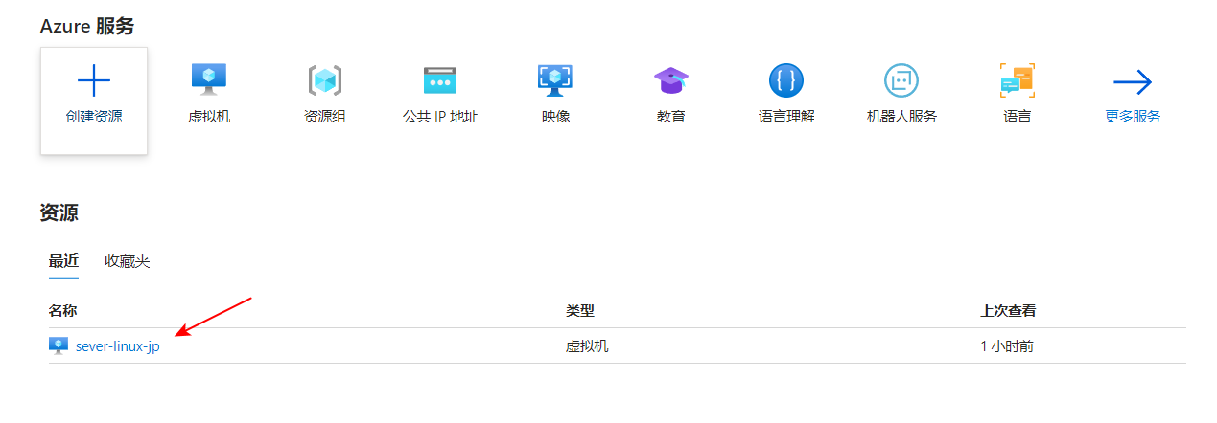The width and height of the screenshot is (1217, 423).
Task: Click the 资源 section heading
Action: click(59, 213)
